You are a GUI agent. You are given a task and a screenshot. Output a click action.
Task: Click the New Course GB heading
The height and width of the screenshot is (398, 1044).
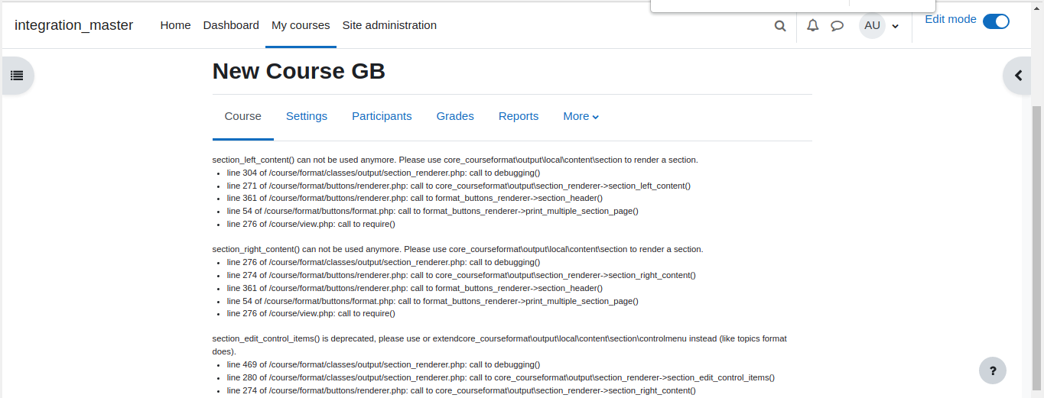click(x=299, y=71)
